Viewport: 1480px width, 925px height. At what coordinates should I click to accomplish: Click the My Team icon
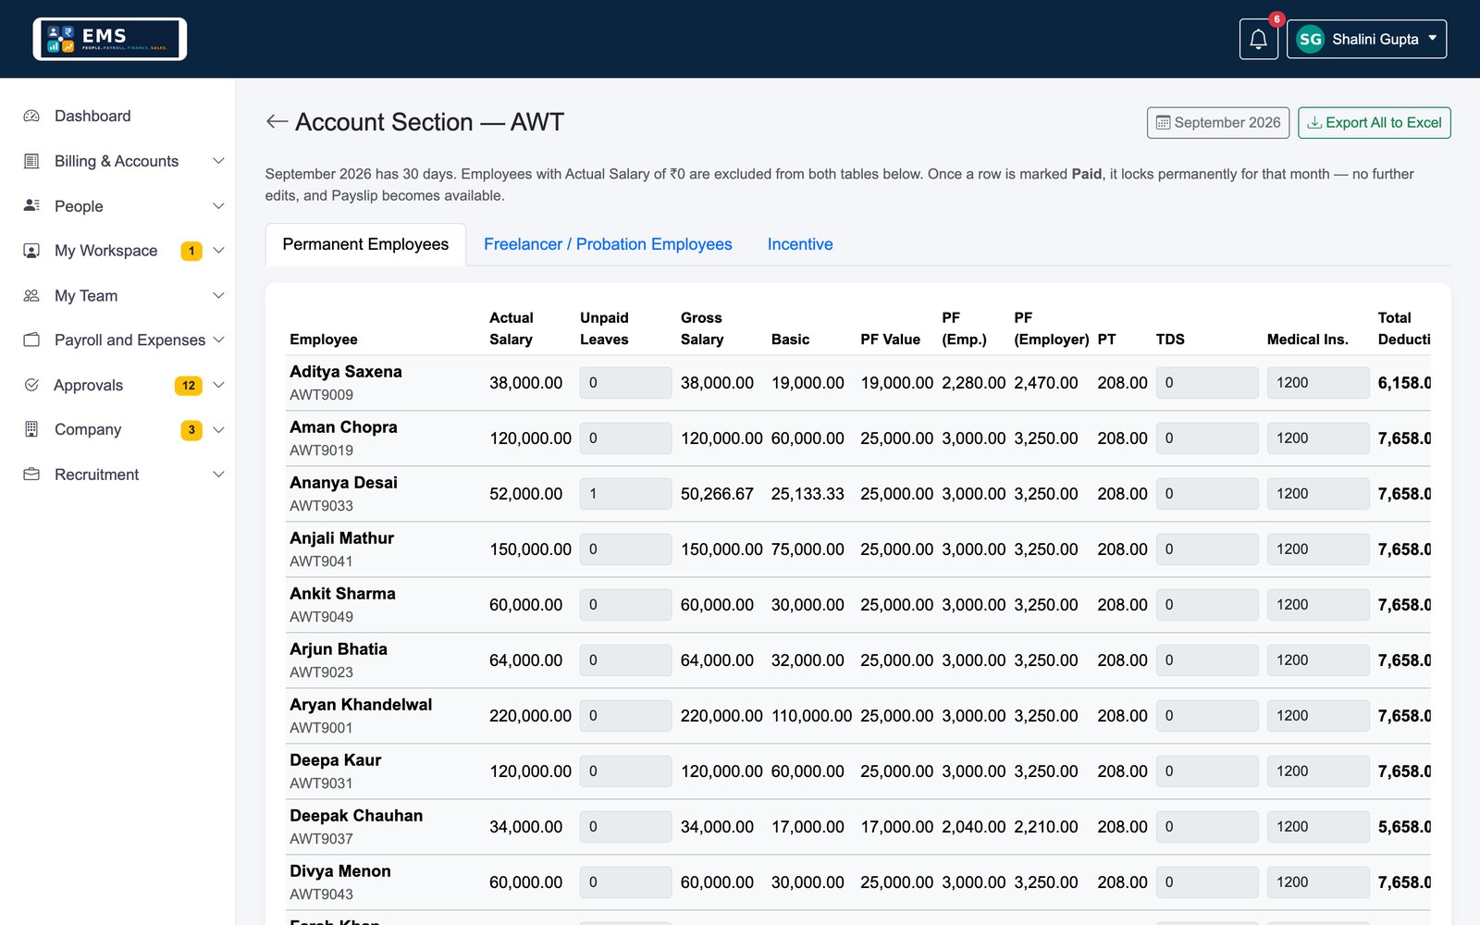pyautogui.click(x=31, y=296)
